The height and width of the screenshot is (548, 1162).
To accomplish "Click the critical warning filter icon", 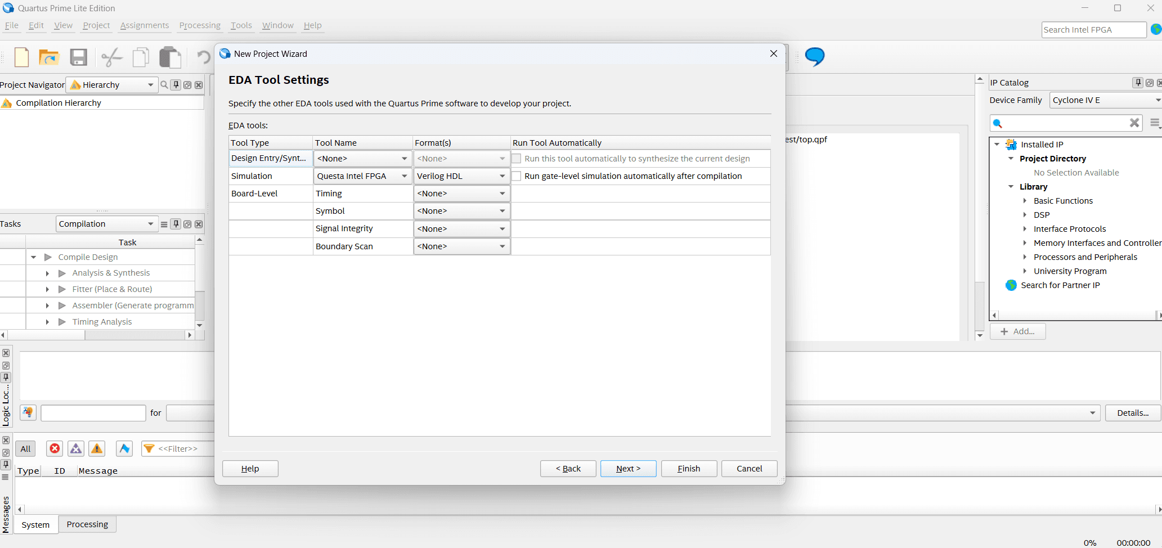I will 76,448.
